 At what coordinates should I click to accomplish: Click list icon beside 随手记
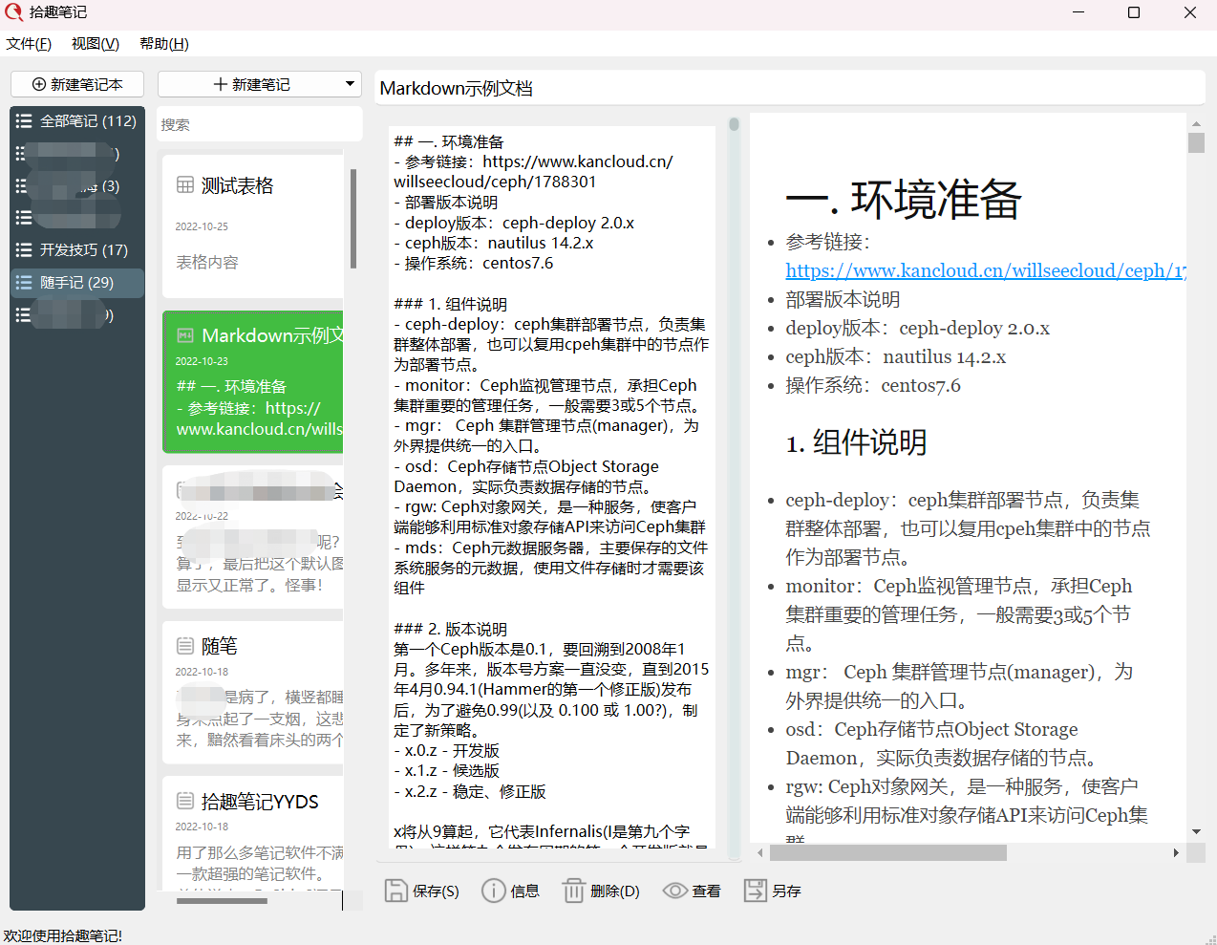(x=24, y=283)
